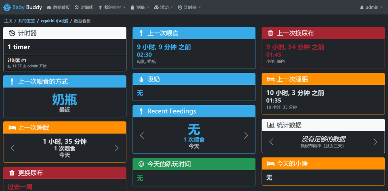Expand the 活动 navbar dropdown
Screen dimensions: 388x191
coord(163,8)
